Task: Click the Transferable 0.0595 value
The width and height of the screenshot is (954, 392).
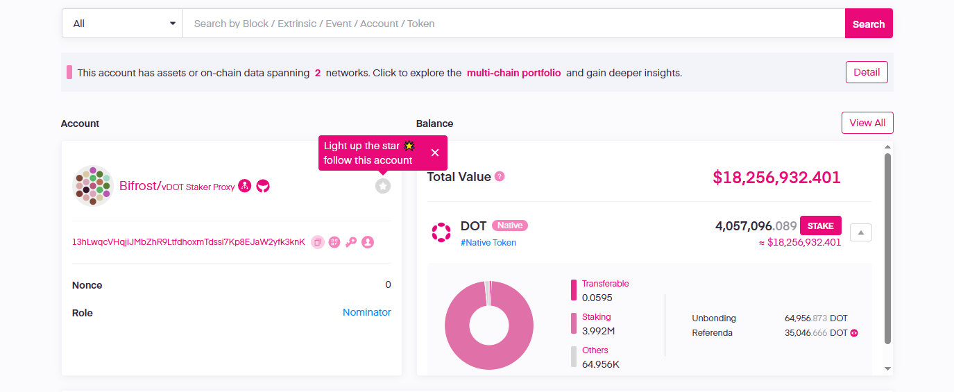Action: [597, 298]
